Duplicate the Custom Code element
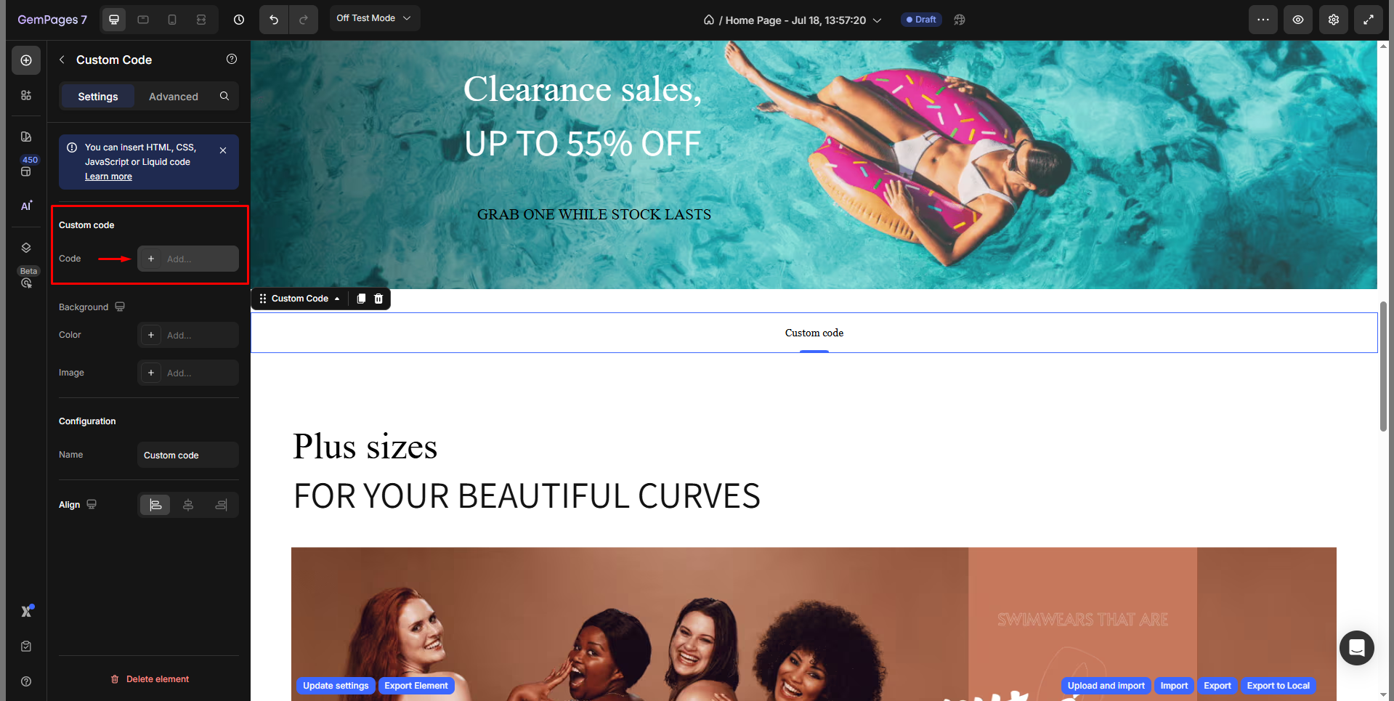 [x=361, y=299]
